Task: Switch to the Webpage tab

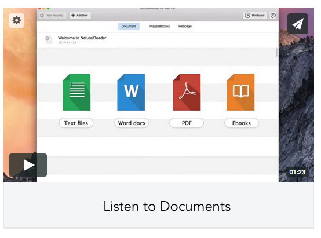Action: (x=185, y=27)
